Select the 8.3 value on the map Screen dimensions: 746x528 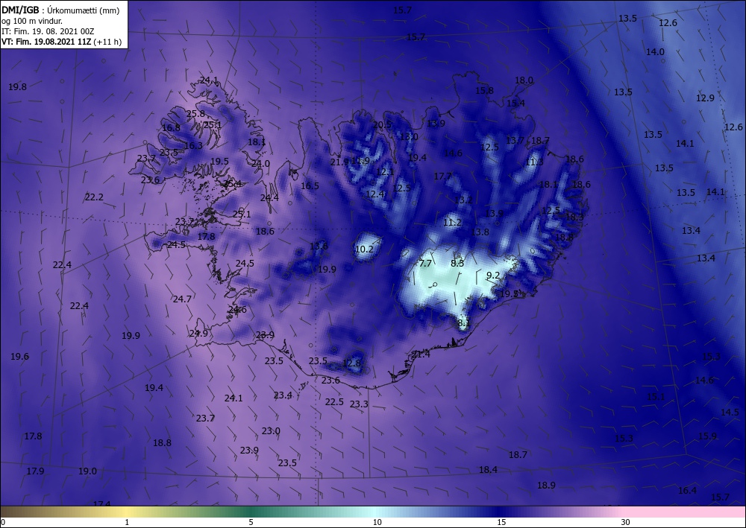pos(457,263)
